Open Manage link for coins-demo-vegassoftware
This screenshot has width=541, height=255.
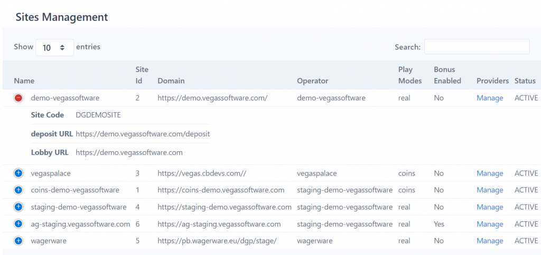tap(490, 190)
